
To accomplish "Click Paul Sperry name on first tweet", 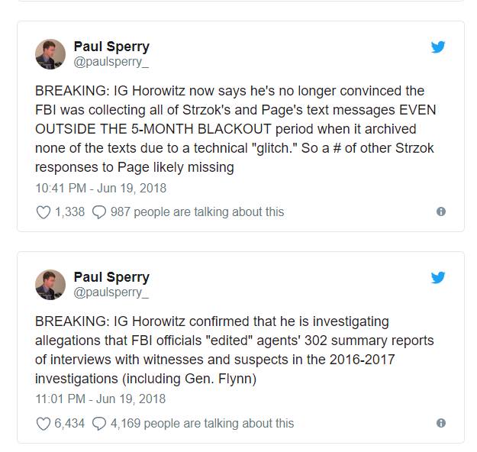I will click(x=111, y=47).
